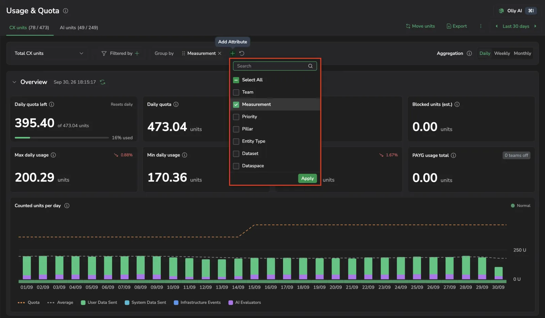
Task: Reset the group-by attributes
Action: (x=242, y=54)
